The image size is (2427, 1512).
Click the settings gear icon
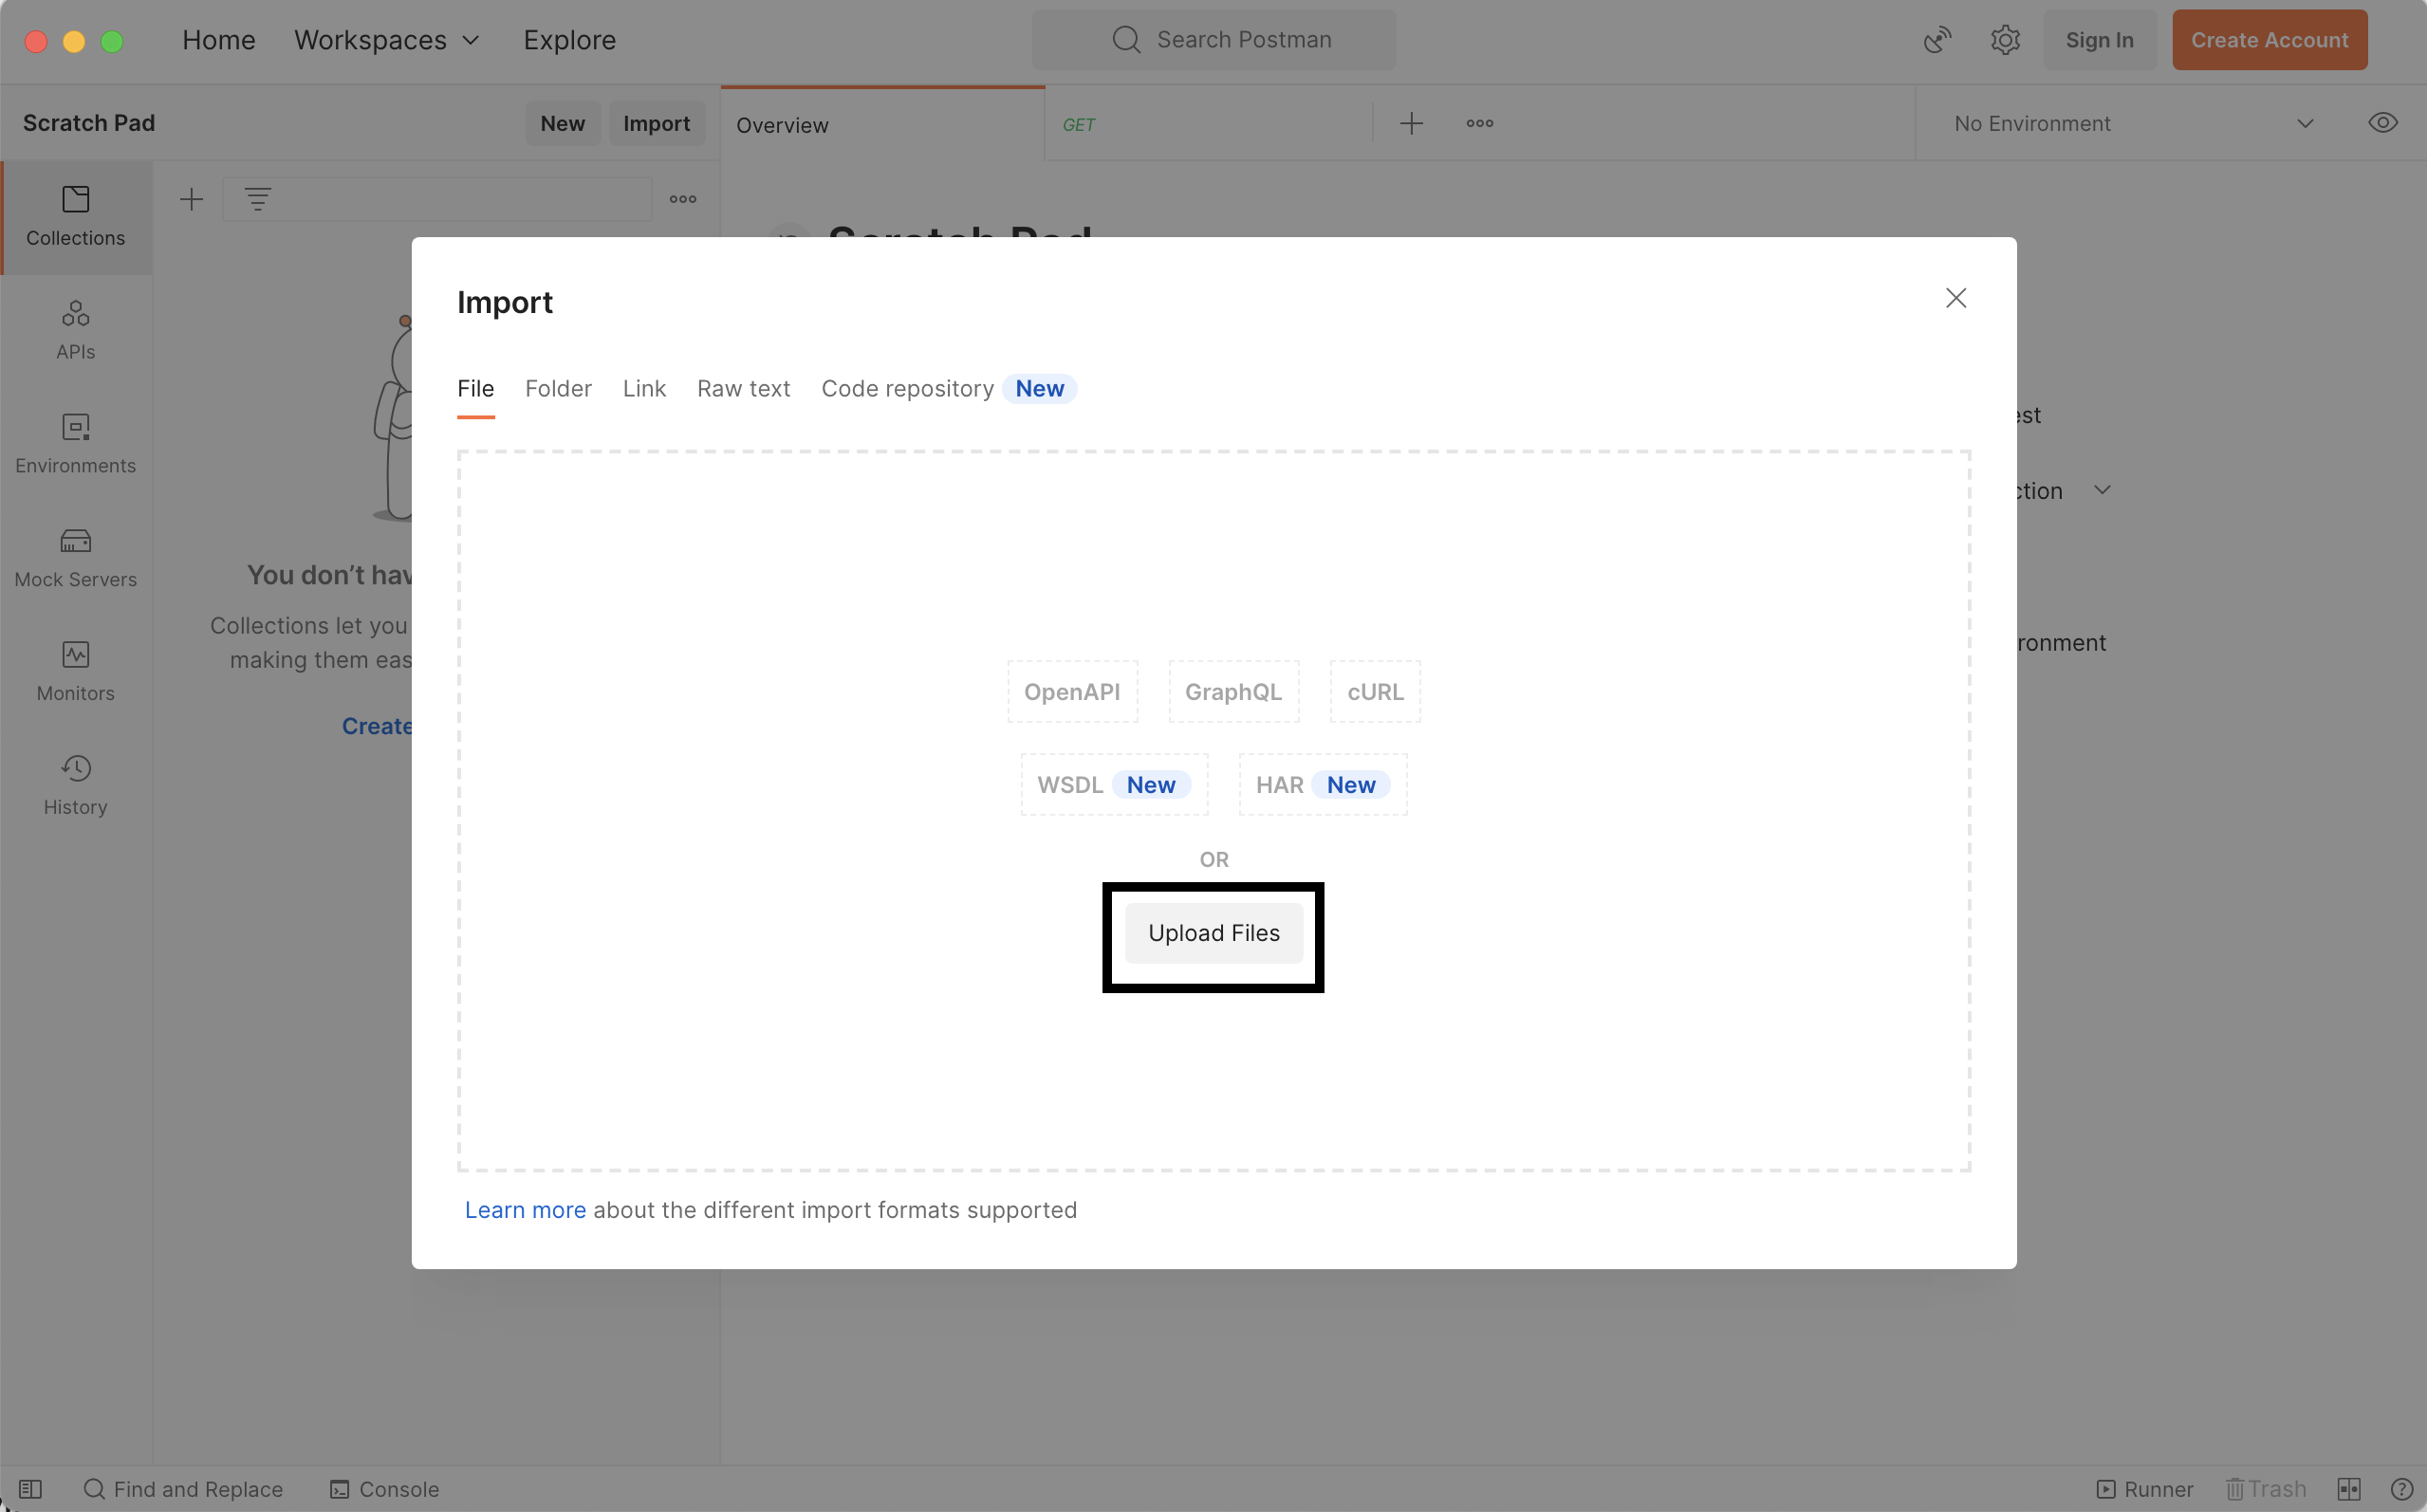coord(2005,40)
